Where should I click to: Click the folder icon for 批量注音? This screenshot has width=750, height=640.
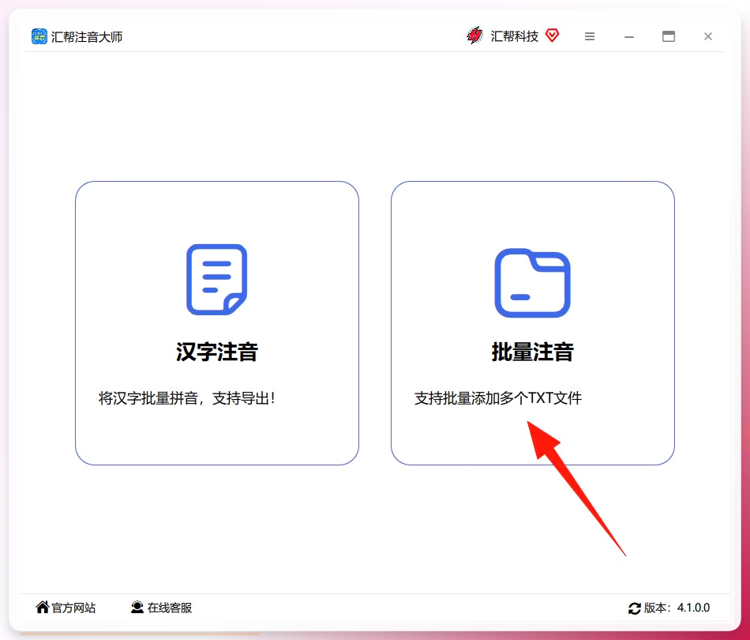tap(532, 283)
